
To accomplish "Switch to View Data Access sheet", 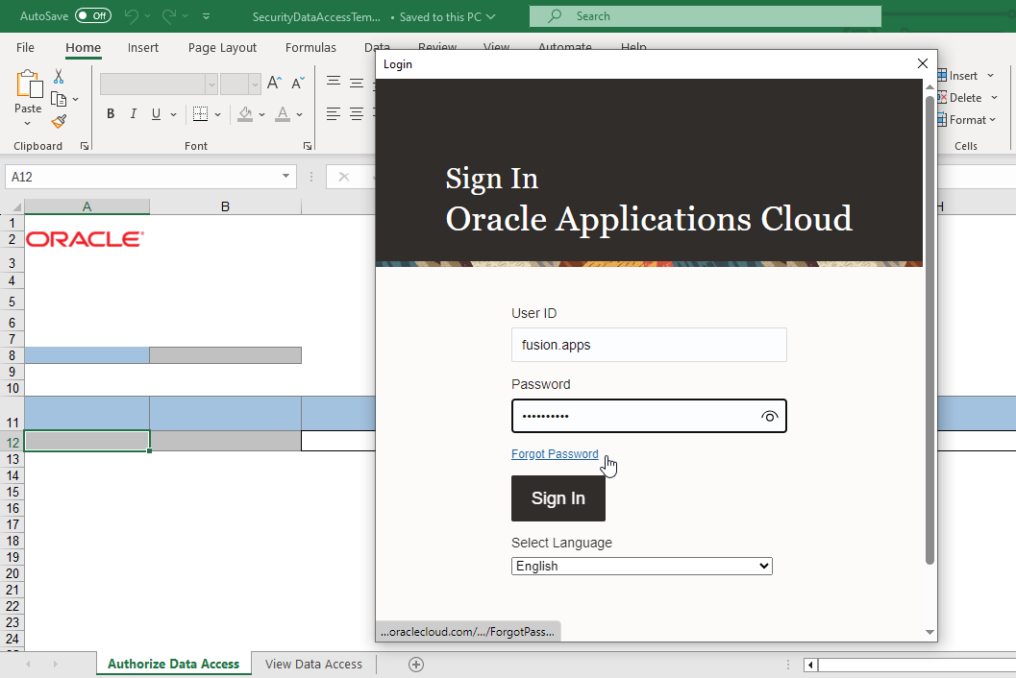I will (x=313, y=665).
